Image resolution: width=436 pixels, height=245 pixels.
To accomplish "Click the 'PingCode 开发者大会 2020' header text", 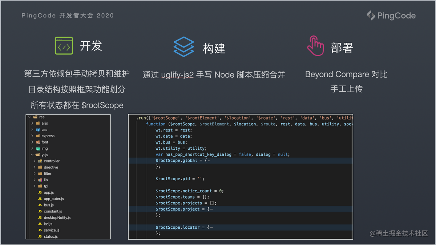I will pos(68,16).
